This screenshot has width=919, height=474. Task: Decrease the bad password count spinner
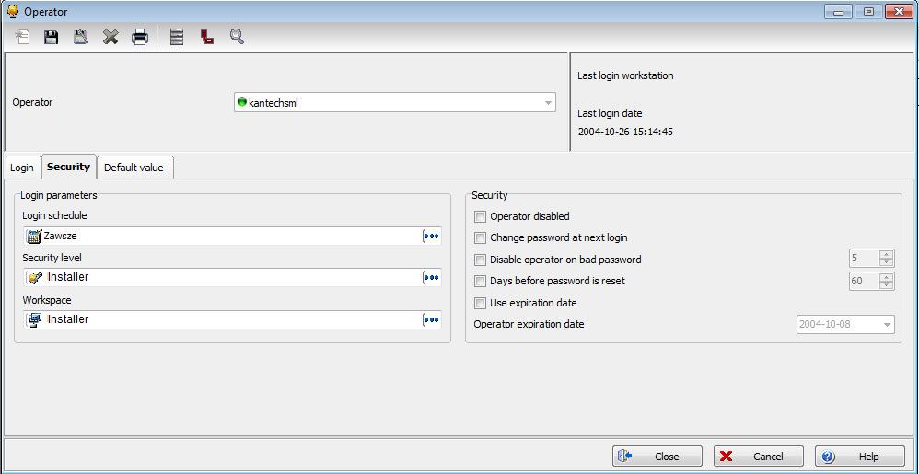887,262
